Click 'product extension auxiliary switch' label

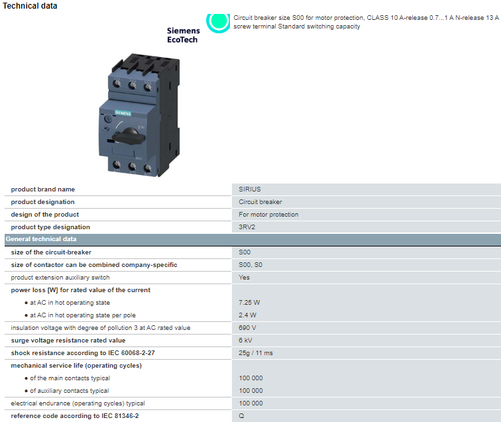(x=60, y=278)
